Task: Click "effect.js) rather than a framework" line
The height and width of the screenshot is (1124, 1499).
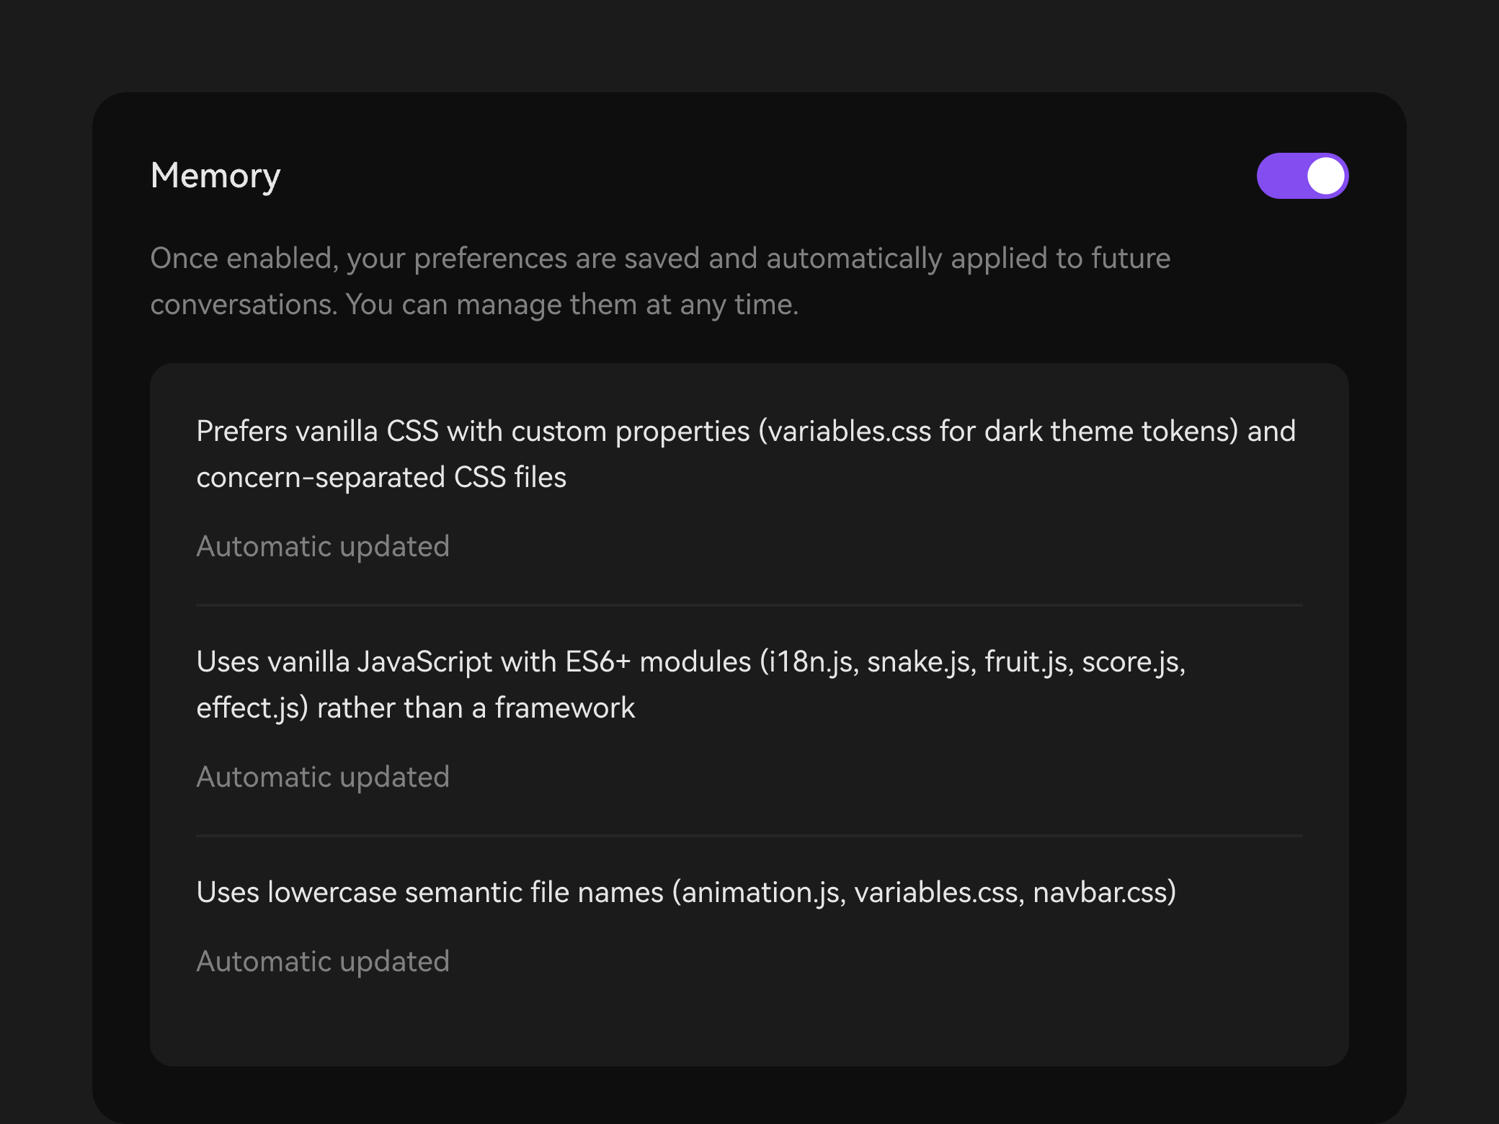Action: point(416,708)
